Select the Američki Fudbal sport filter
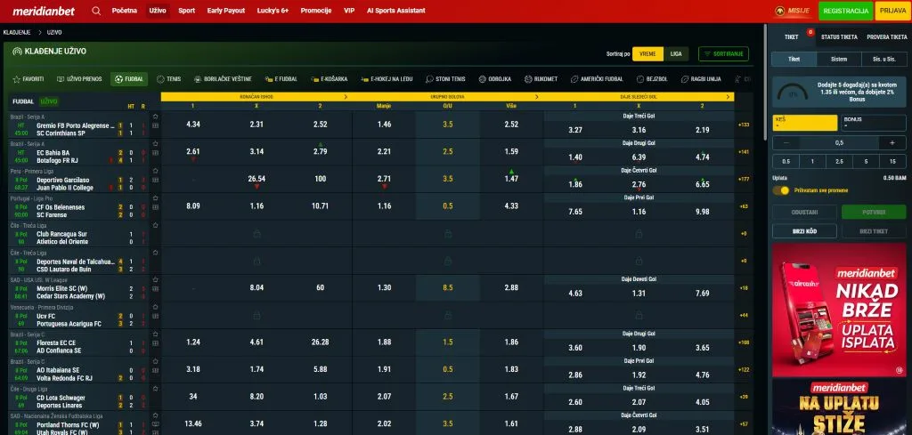 click(x=597, y=79)
